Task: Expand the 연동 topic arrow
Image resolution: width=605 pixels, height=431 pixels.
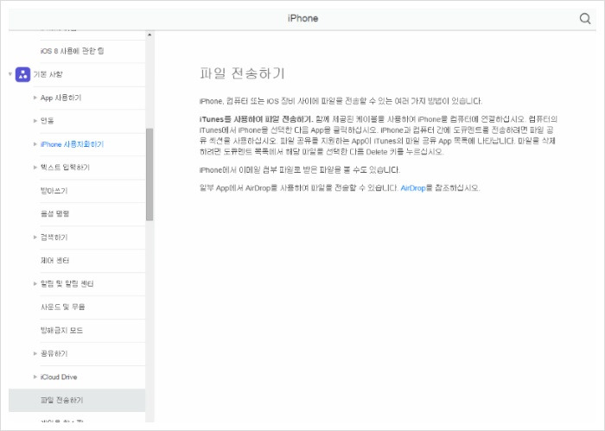Action: click(35, 121)
